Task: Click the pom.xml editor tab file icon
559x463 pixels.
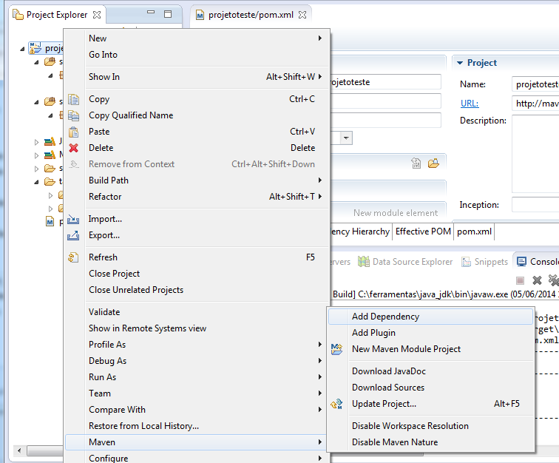Action: point(200,15)
